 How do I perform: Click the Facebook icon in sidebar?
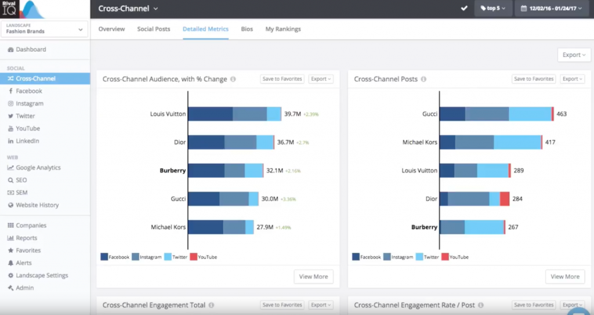pos(10,91)
